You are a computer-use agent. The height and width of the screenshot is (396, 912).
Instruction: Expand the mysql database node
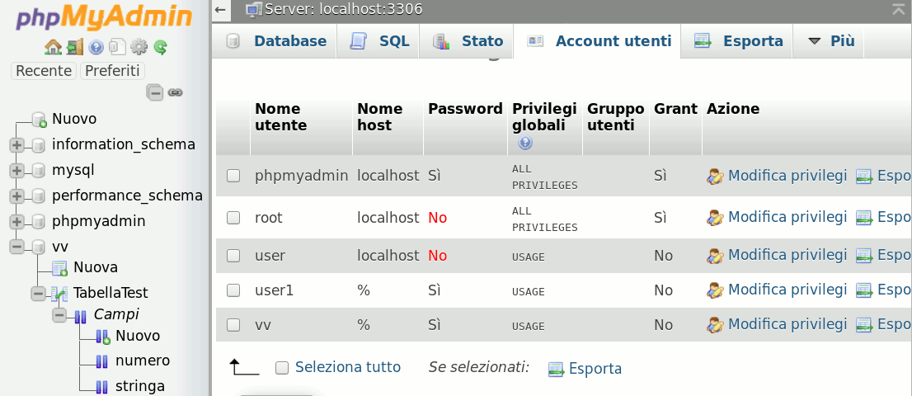(x=17, y=171)
